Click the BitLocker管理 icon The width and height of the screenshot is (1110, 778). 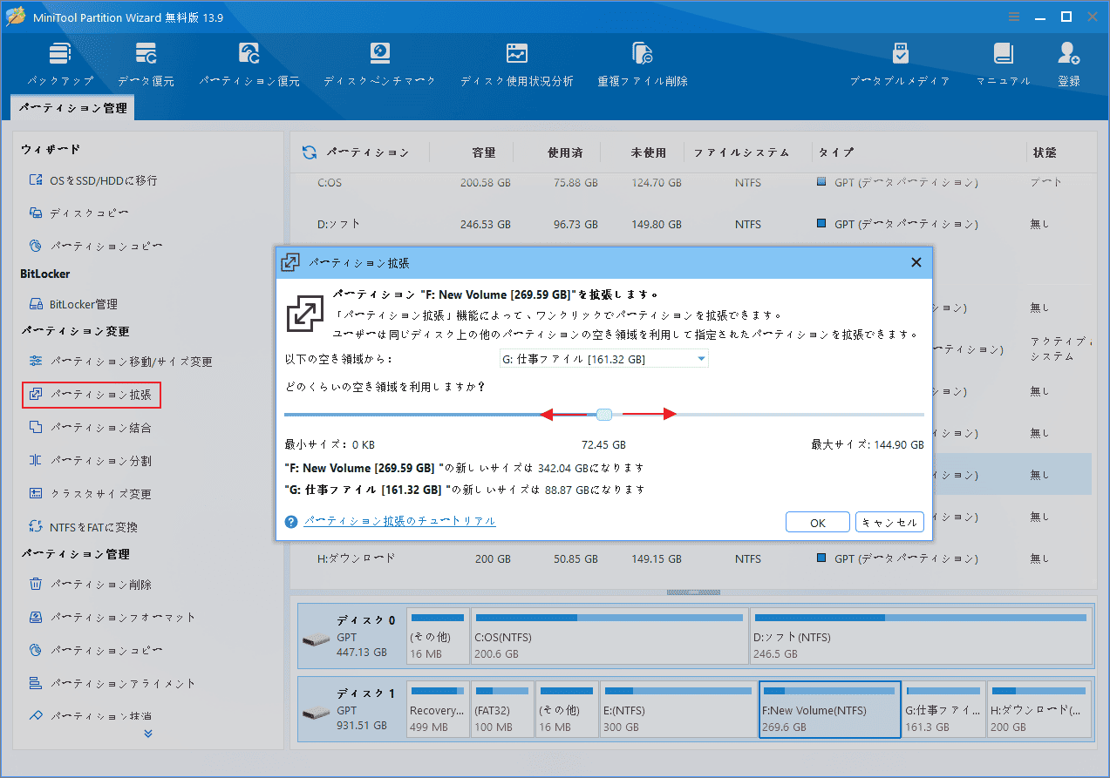pyautogui.click(x=36, y=304)
